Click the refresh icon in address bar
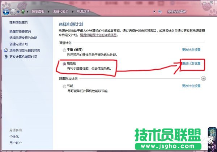This screenshot has height=152, width=217. pos(160,12)
